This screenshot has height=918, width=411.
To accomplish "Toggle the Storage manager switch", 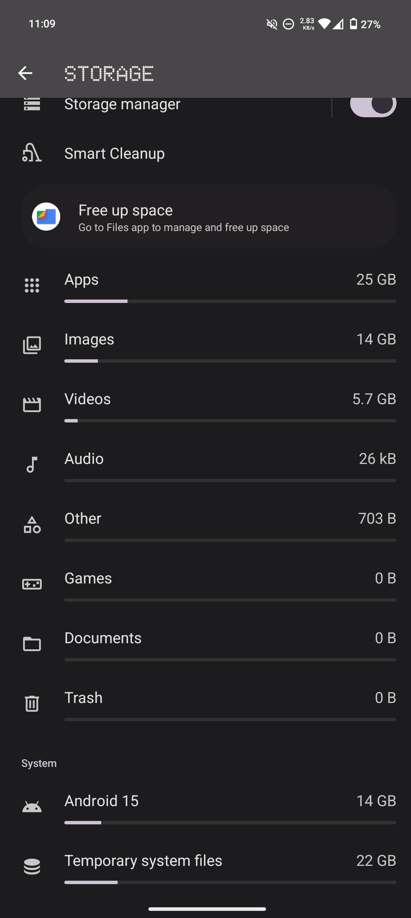I will pos(373,105).
